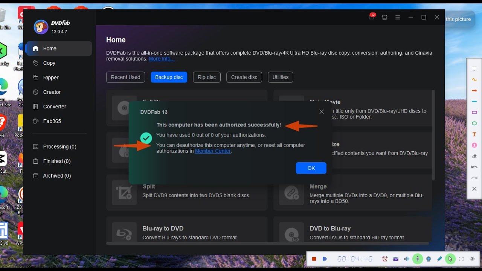Click the Fab365 icon in sidebar
The width and height of the screenshot is (482, 271).
(36, 121)
